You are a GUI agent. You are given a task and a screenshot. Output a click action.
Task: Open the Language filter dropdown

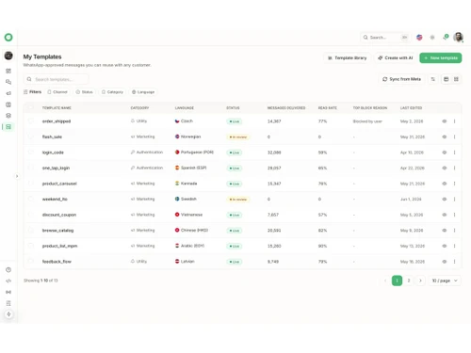coord(143,92)
